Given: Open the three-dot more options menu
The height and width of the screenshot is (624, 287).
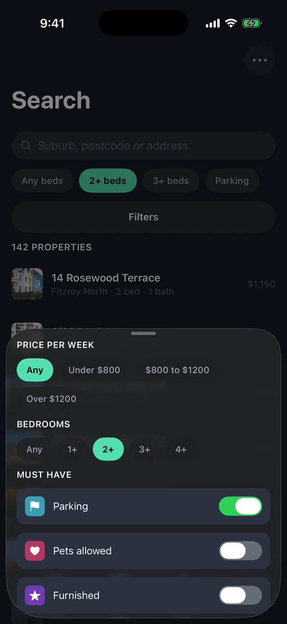Looking at the screenshot, I should (259, 60).
